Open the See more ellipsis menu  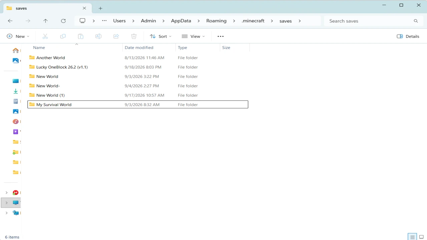[221, 36]
